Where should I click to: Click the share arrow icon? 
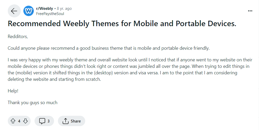(x=65, y=121)
